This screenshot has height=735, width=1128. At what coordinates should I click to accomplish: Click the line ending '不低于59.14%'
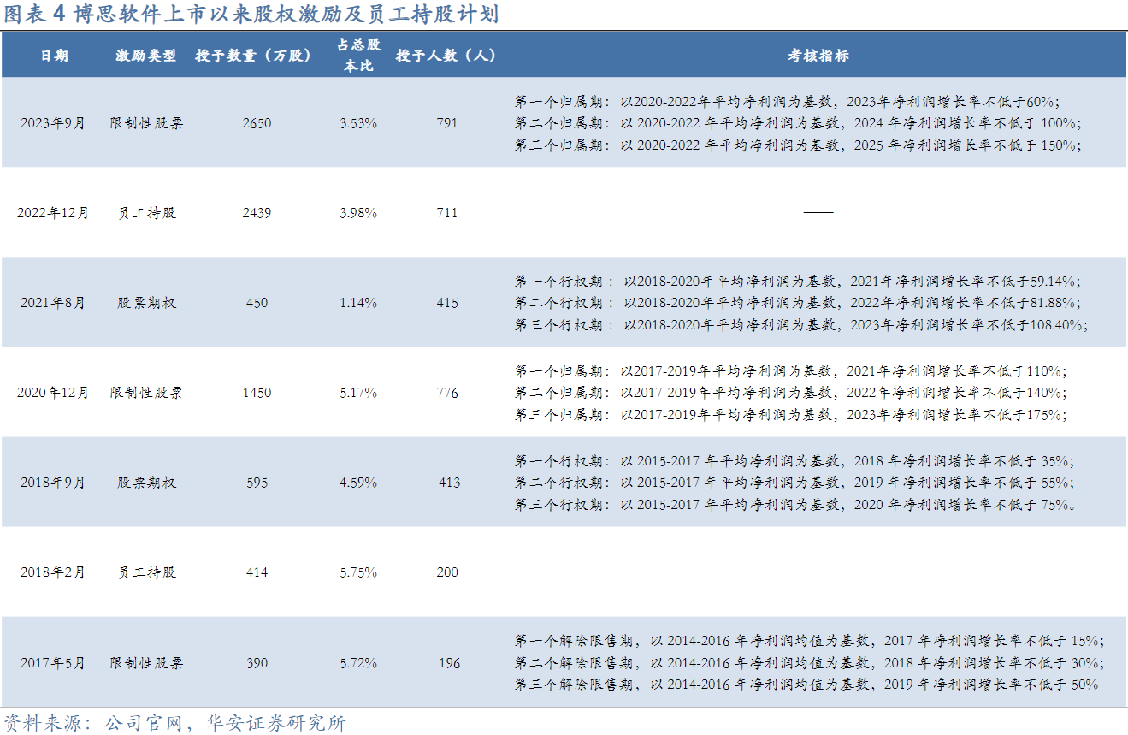(x=798, y=281)
